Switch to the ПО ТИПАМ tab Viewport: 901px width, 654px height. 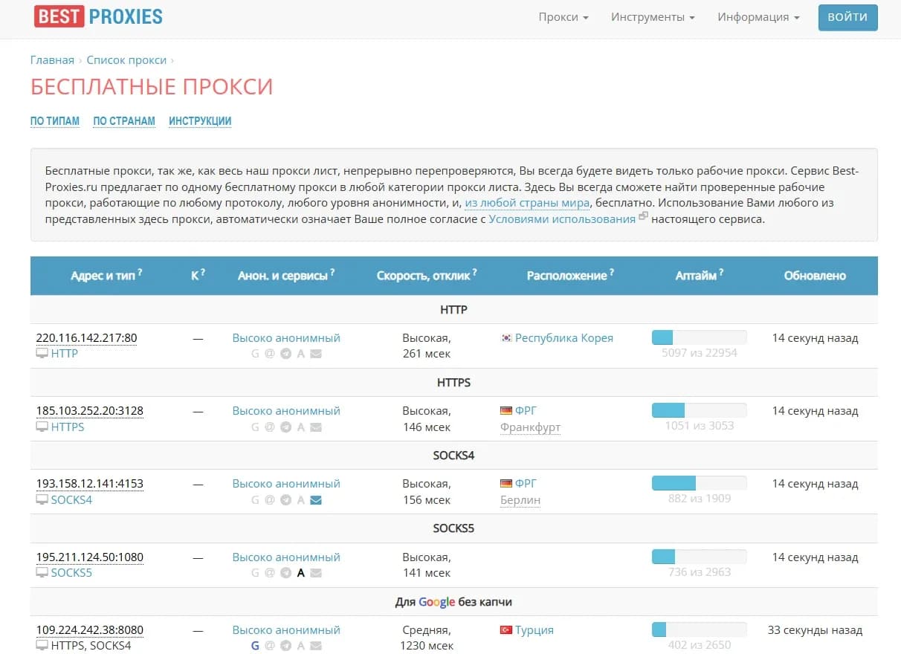tap(55, 121)
